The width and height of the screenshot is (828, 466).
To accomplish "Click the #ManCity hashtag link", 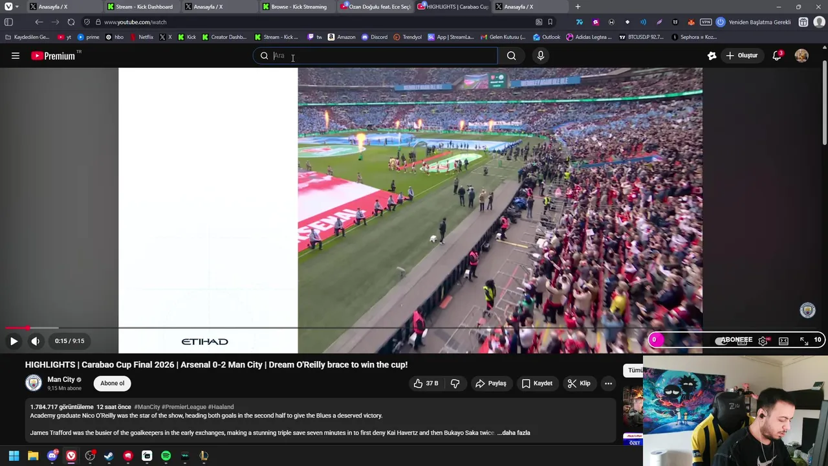I will click(x=147, y=407).
